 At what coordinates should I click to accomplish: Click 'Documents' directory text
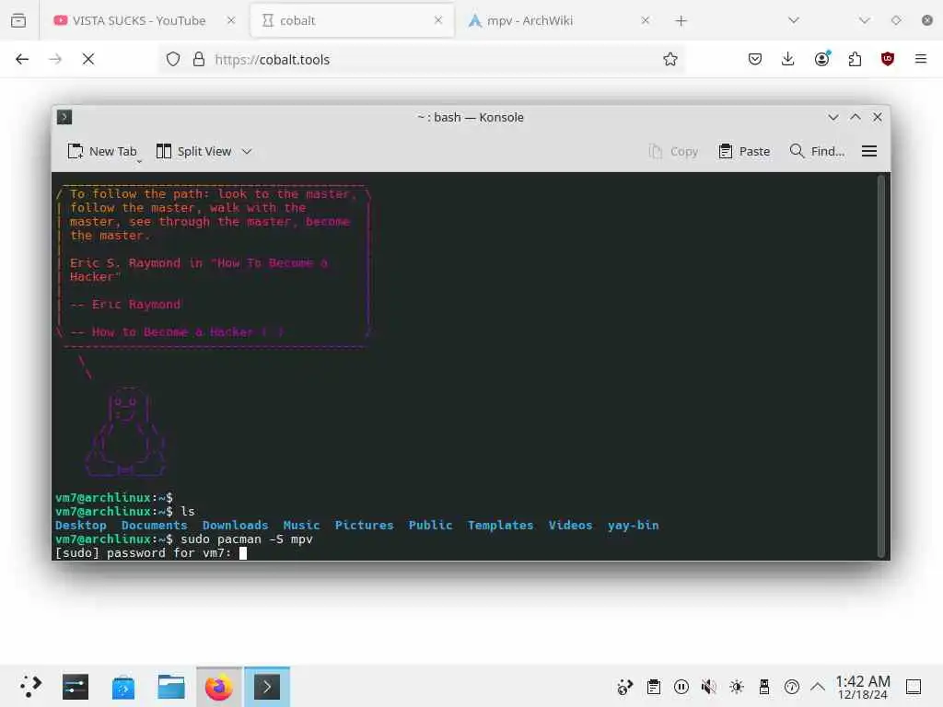[x=154, y=526]
